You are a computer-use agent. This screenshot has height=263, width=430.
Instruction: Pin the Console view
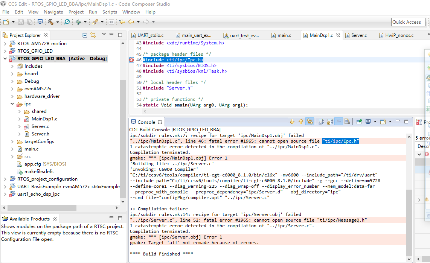(x=359, y=122)
